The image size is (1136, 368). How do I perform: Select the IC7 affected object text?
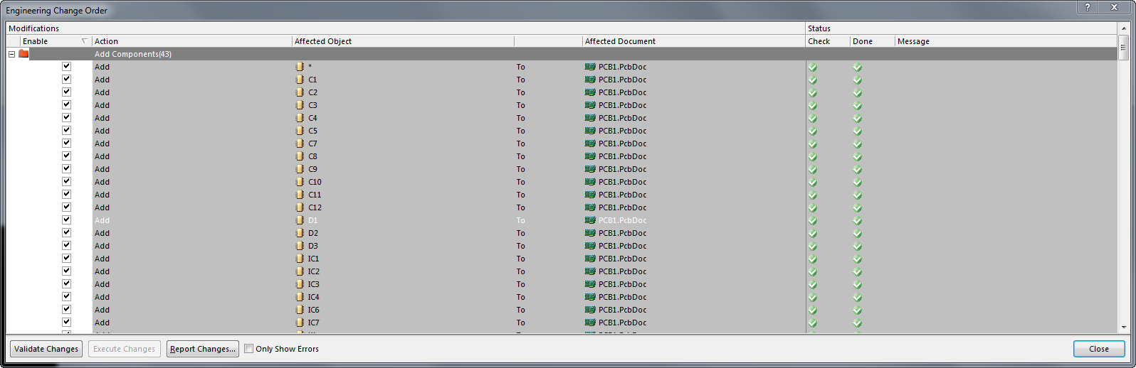coord(313,323)
